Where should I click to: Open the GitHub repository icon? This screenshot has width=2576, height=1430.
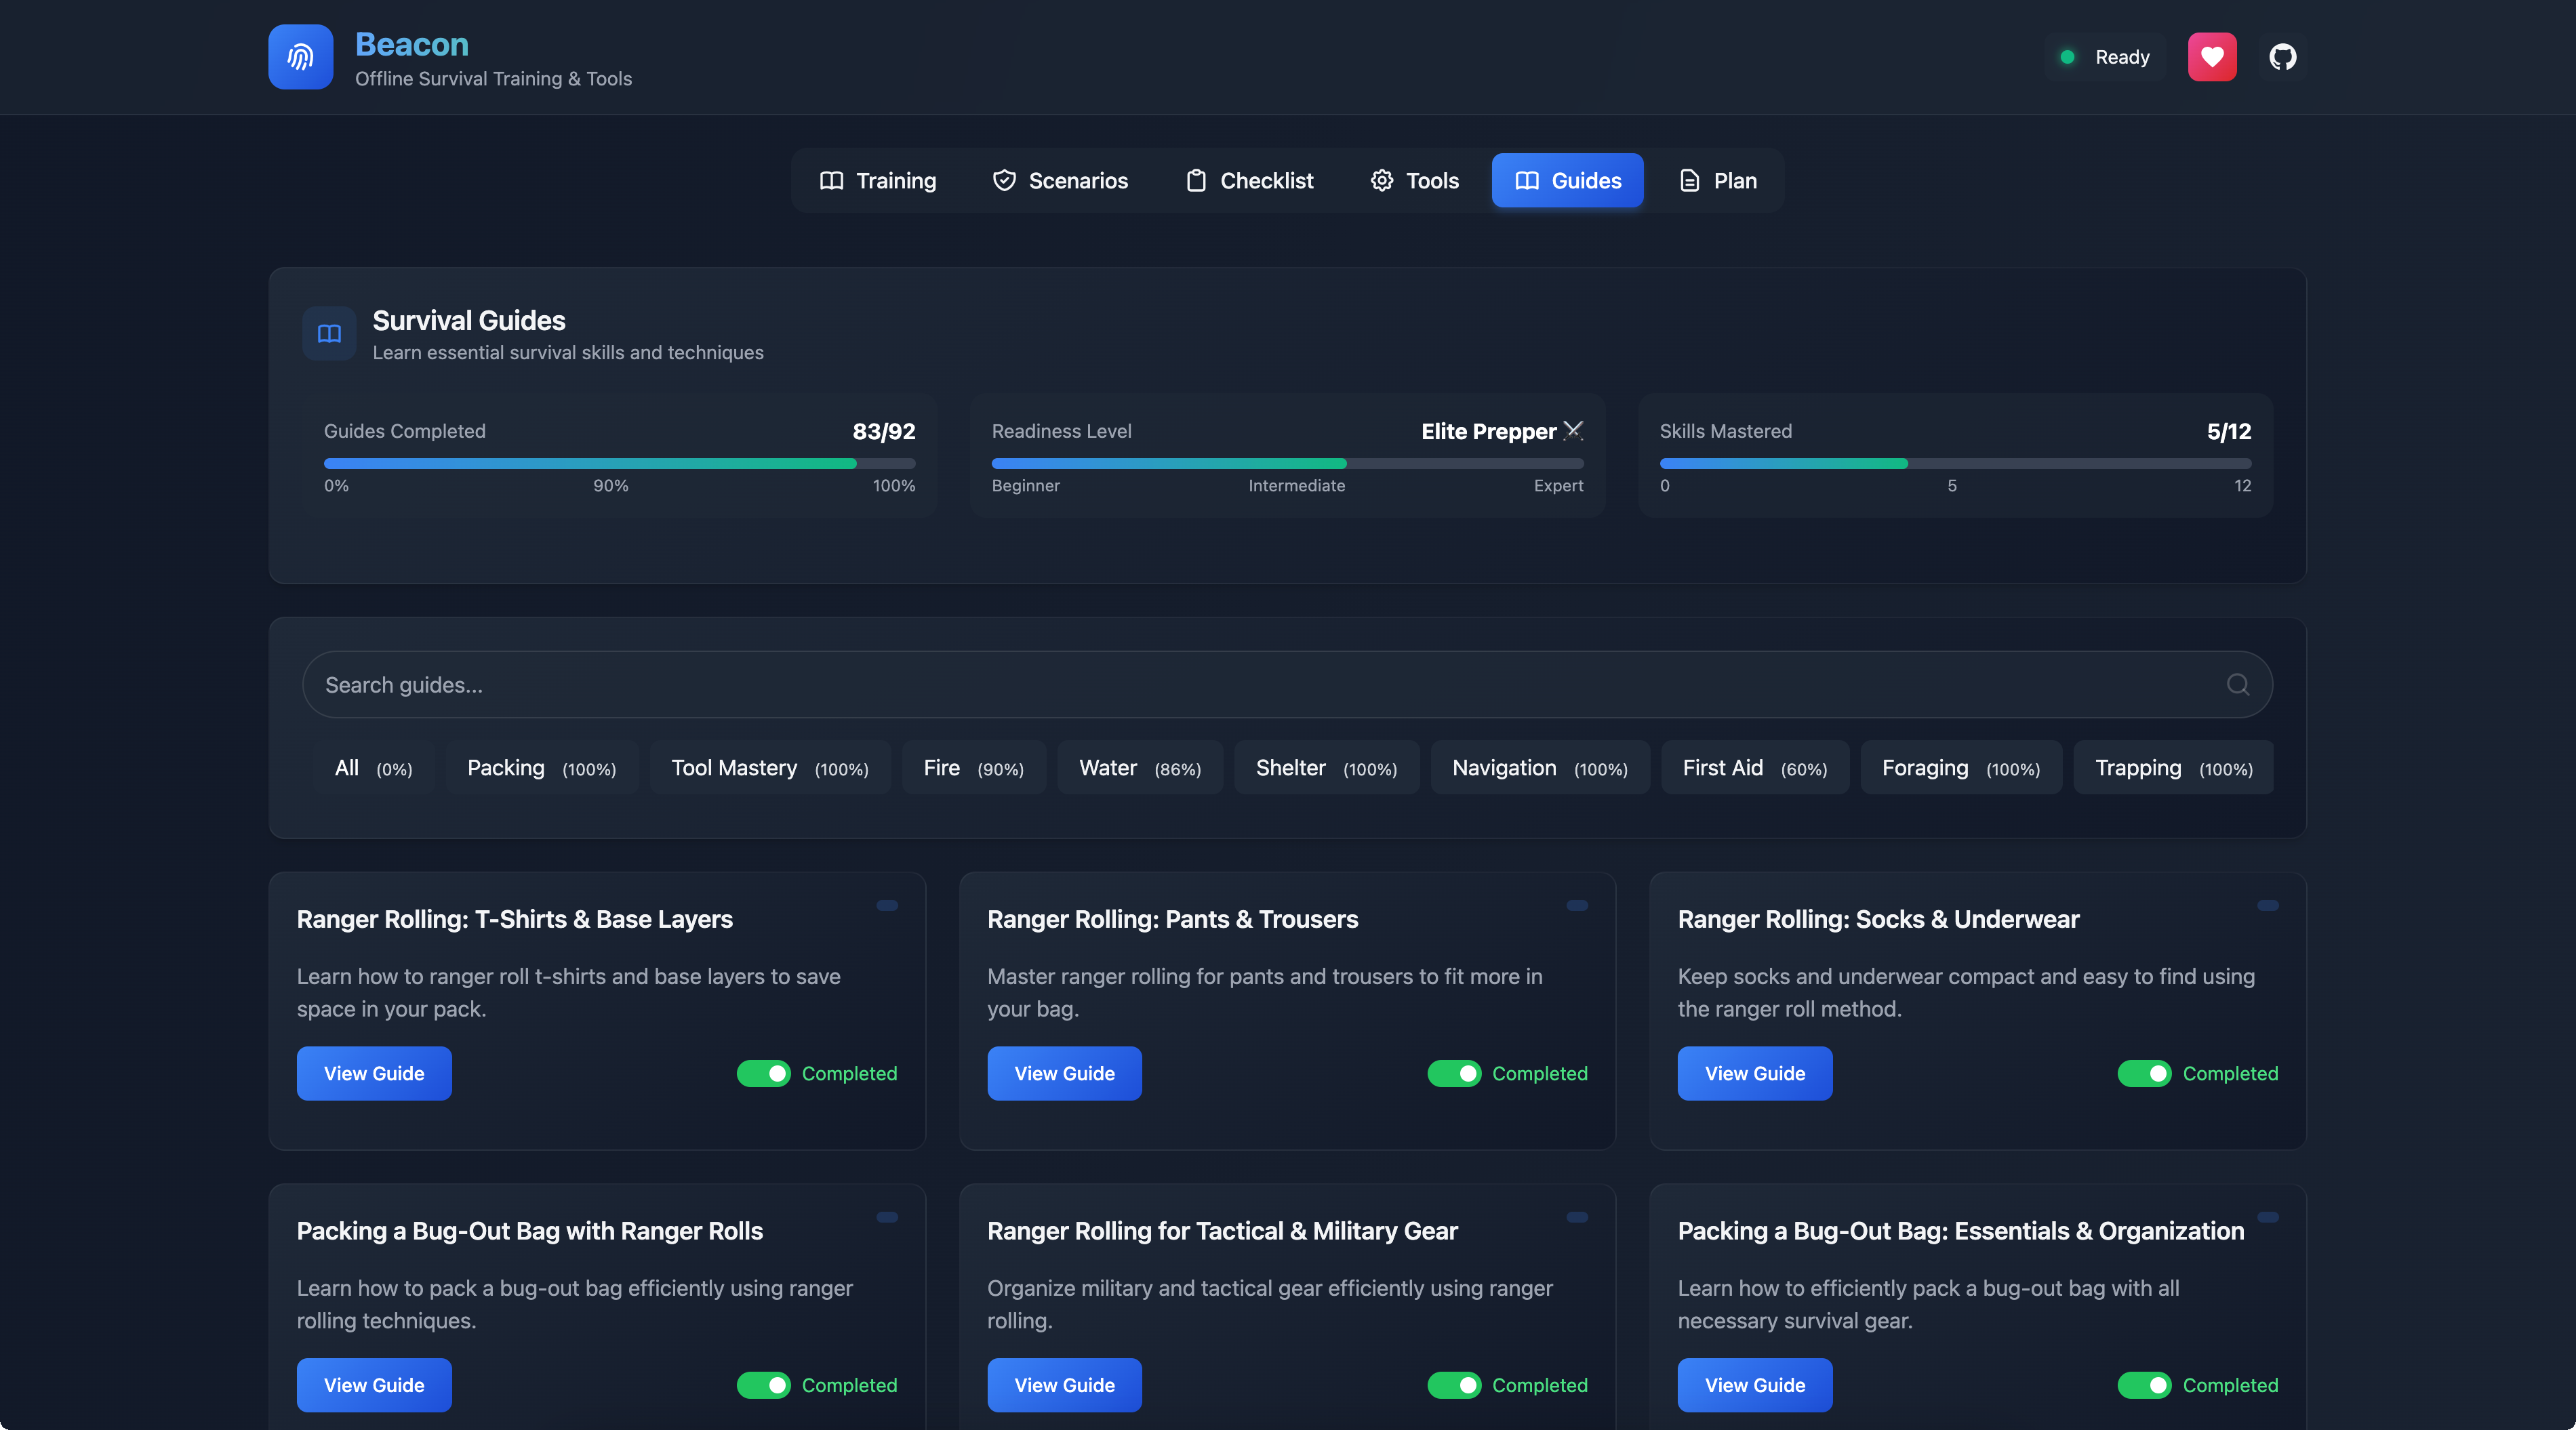click(2282, 57)
